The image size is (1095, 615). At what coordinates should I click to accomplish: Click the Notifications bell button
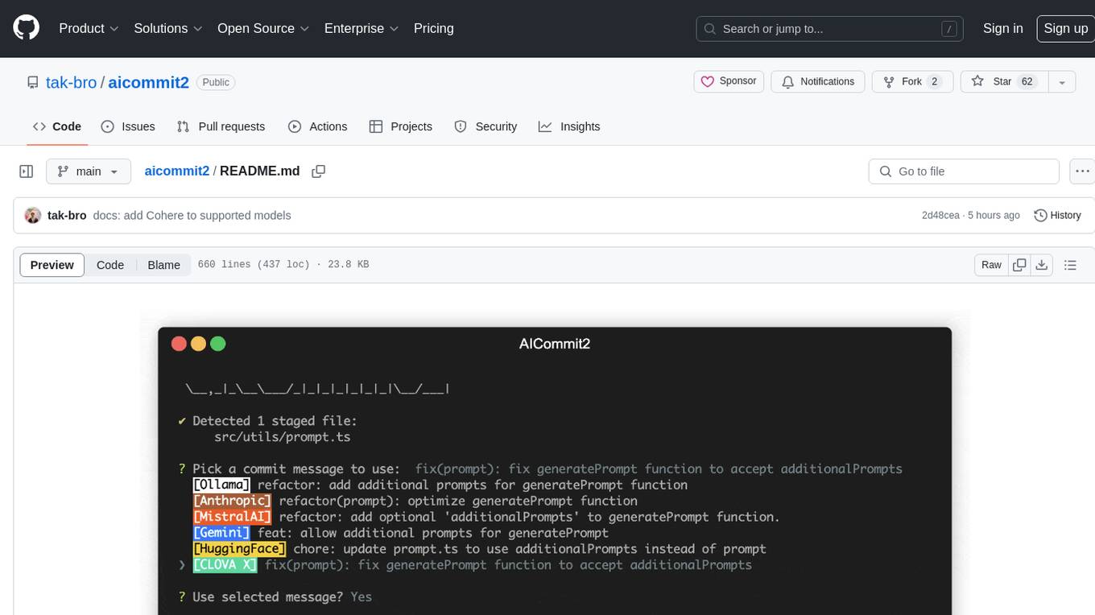818,81
